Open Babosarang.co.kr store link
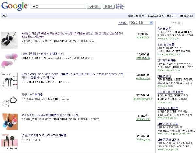This screenshot has height=153, width=196. [143, 99]
